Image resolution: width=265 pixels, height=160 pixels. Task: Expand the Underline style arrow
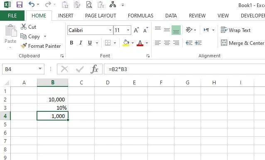(x=97, y=43)
